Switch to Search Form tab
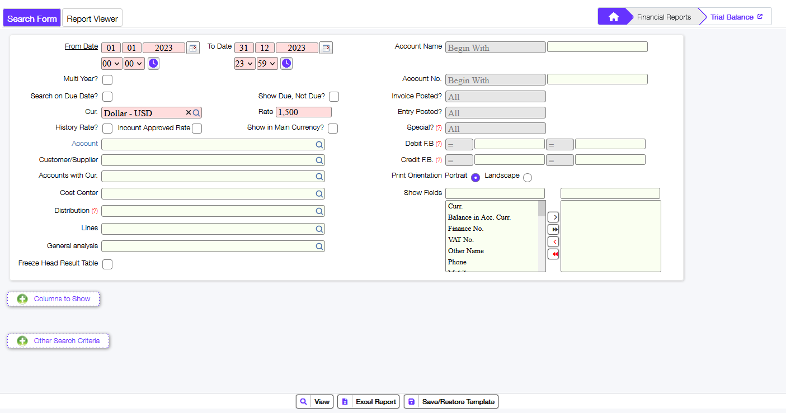This screenshot has width=786, height=413. (32, 18)
